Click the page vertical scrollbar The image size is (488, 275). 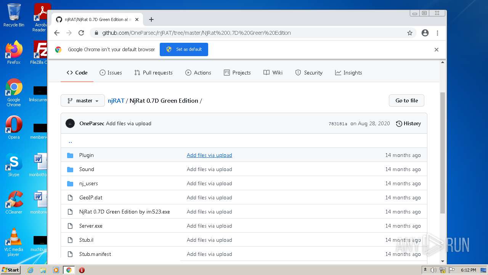click(443, 153)
